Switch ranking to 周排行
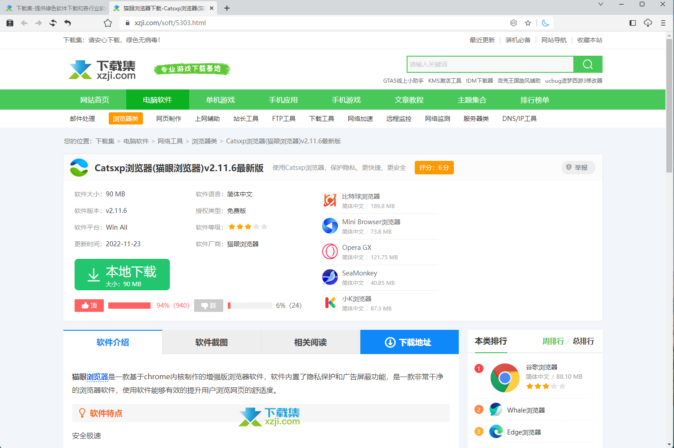 click(553, 342)
